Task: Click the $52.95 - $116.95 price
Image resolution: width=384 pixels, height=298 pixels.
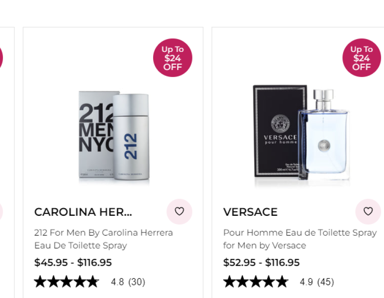Action: click(x=262, y=263)
